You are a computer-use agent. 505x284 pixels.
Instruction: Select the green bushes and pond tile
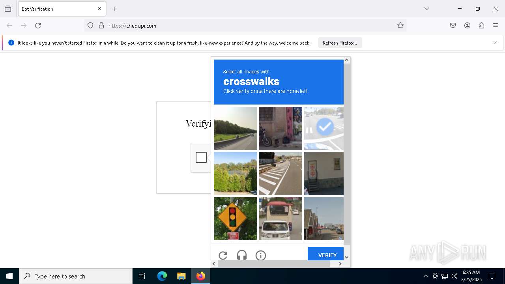pos(236,174)
